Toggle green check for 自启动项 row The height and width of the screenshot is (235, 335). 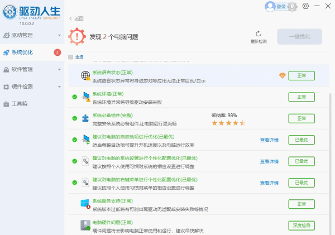point(75,140)
